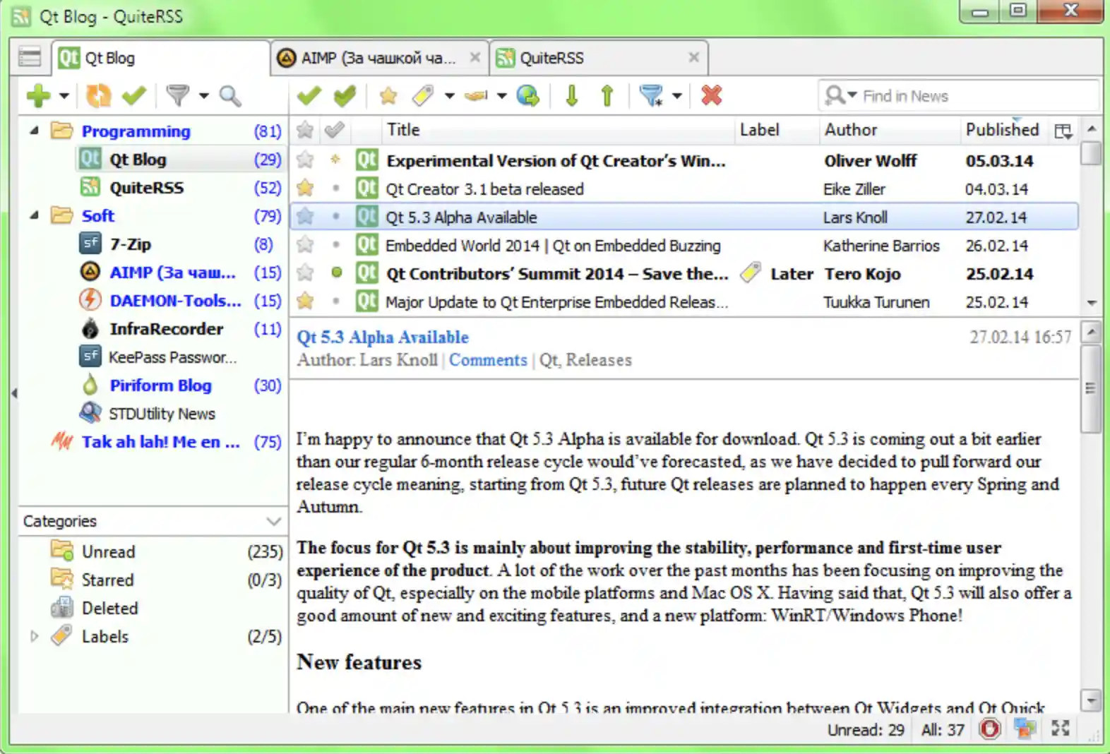The width and height of the screenshot is (1110, 754).
Task: Delete news with the red X icon
Action: [712, 95]
